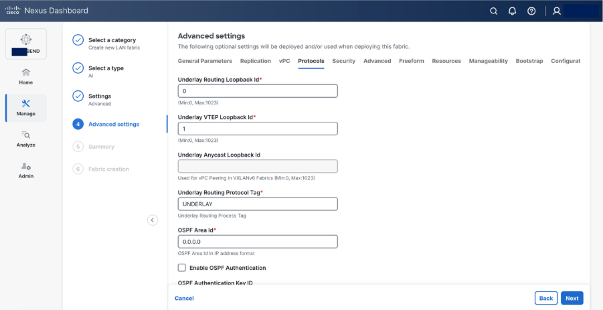The image size is (603, 310).
Task: Switch to vPC tab
Action: point(284,61)
